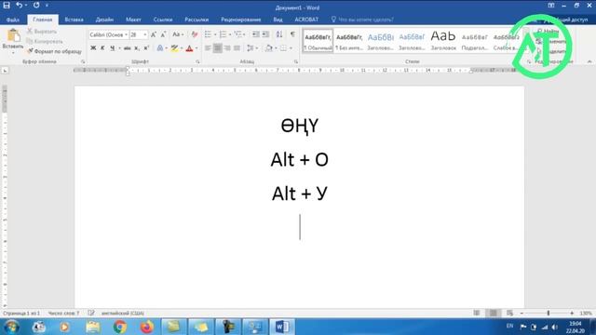Screen dimensions: 596x335
Task: Click the zoom out minus button
Action: point(521,313)
